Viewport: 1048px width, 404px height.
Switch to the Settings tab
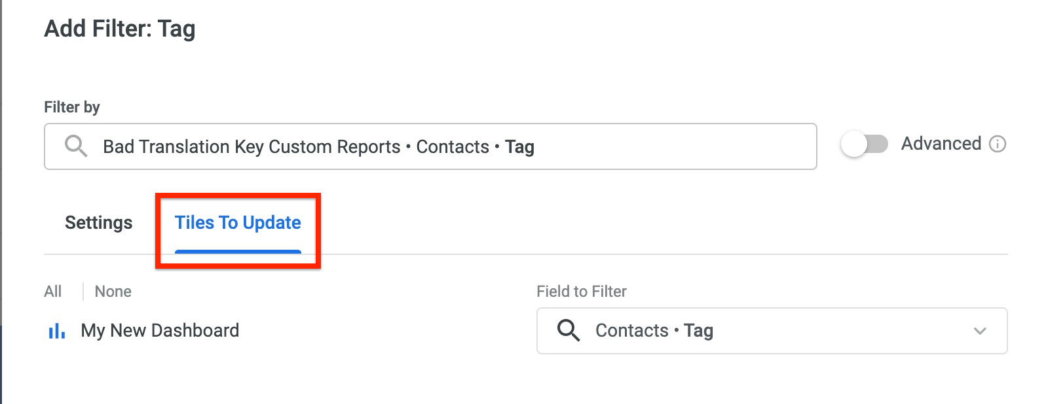99,223
